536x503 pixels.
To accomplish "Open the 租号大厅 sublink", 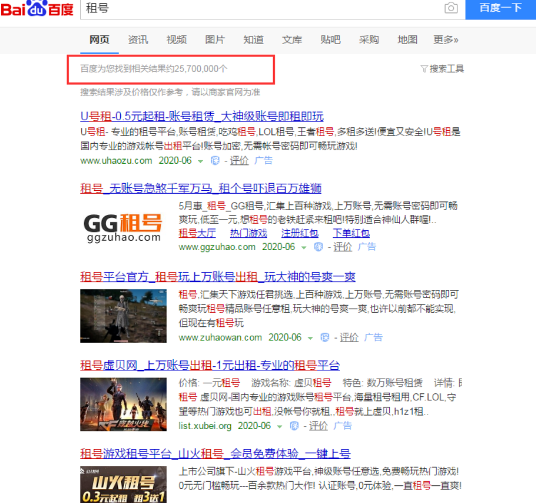I will [x=197, y=233].
